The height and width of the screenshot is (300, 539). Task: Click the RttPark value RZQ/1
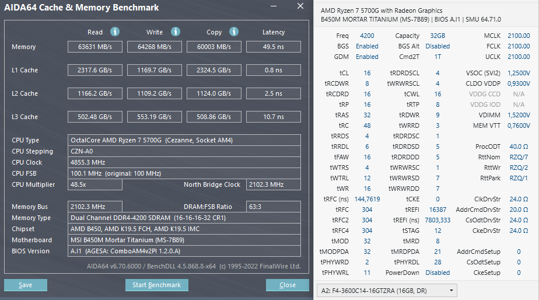point(519,178)
